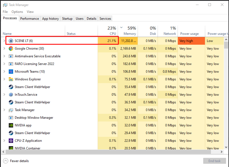This screenshot has width=229, height=167.
Task: Click the NVIDIA app icon
Action: (x=11, y=125)
